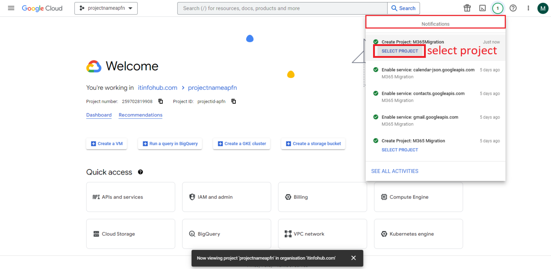This screenshot has width=551, height=269.
Task: Open SEE ALL ACTIVITIES link
Action: [x=395, y=171]
